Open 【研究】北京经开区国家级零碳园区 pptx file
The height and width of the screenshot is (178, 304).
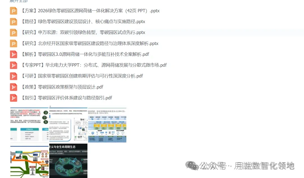[90, 43]
